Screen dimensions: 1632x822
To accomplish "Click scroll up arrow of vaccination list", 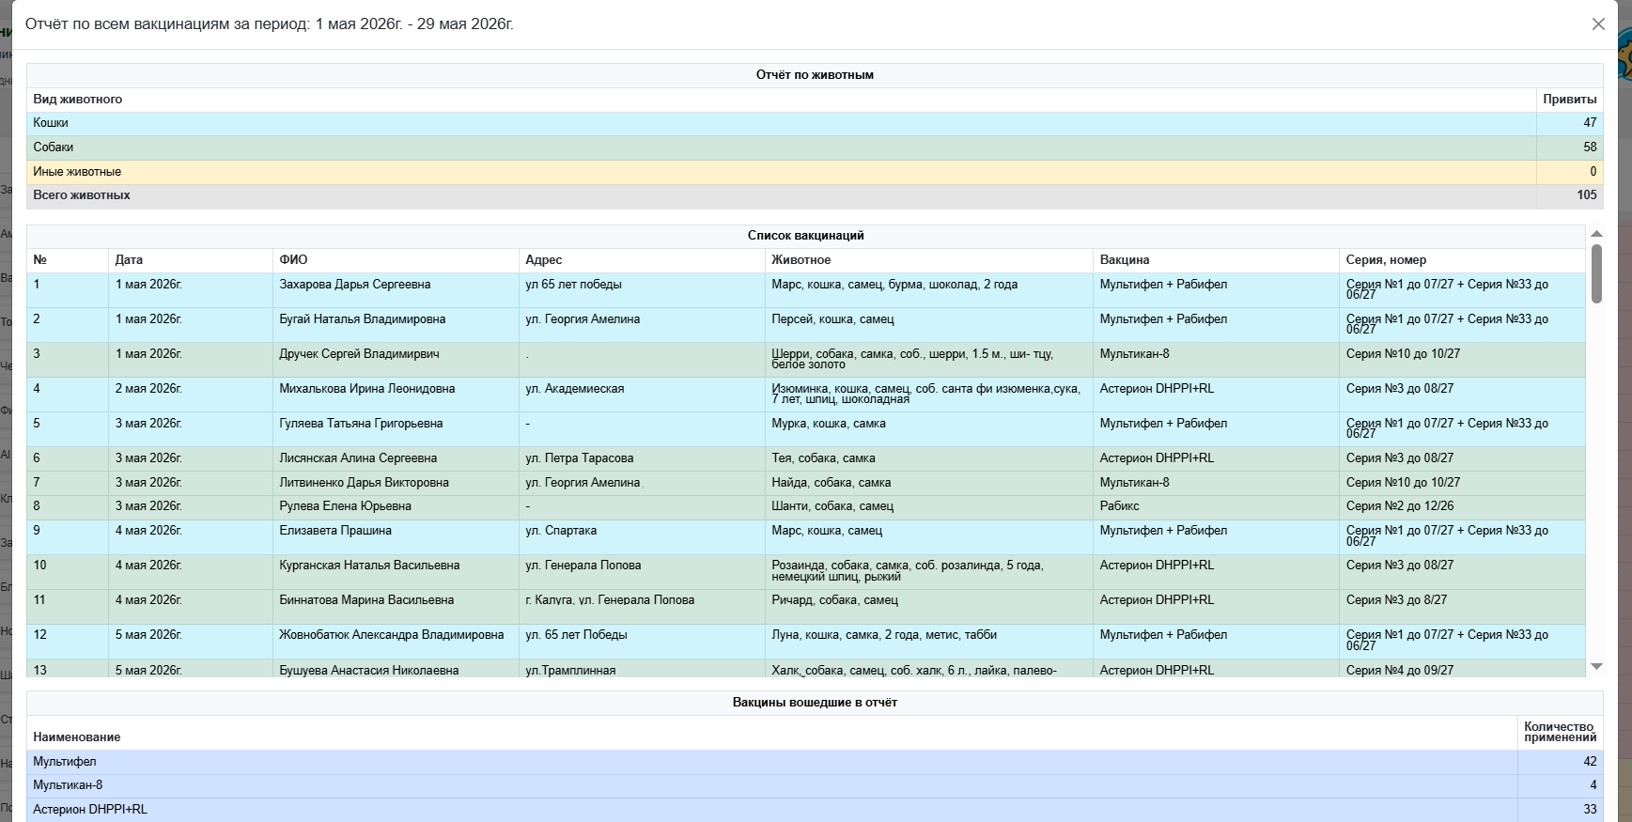I will [1596, 233].
